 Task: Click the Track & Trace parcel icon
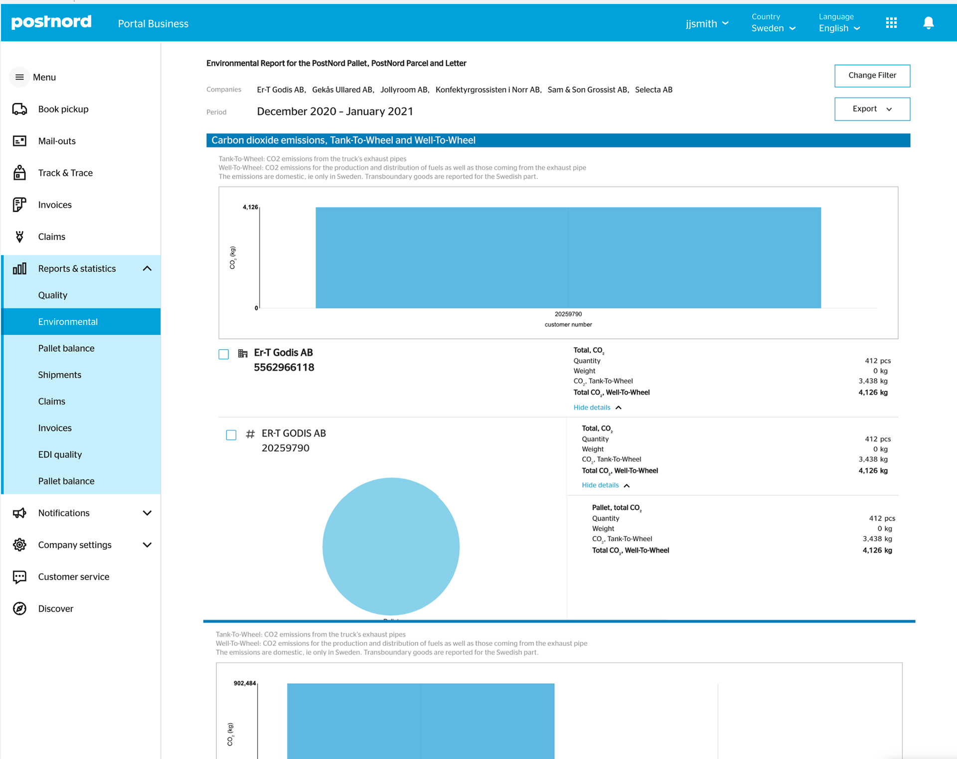pos(19,173)
